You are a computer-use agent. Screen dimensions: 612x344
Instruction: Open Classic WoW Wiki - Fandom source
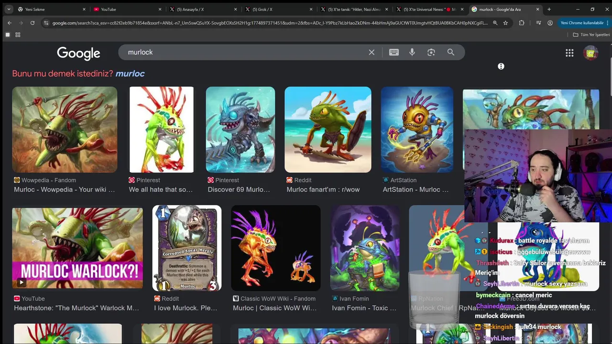(274, 299)
